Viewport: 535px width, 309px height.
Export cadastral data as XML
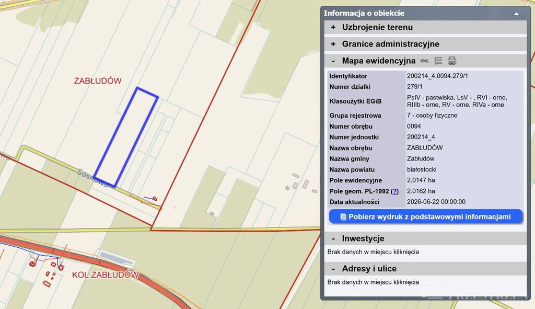(x=424, y=61)
